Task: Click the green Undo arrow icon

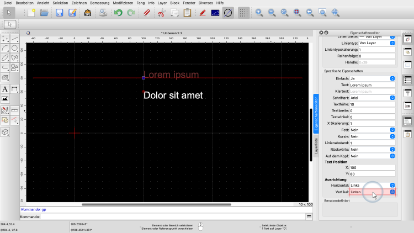Action: click(x=118, y=12)
